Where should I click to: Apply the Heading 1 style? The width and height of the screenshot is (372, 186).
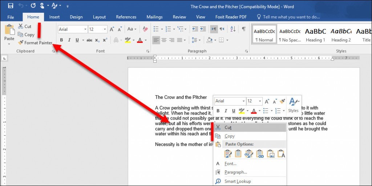315,34
